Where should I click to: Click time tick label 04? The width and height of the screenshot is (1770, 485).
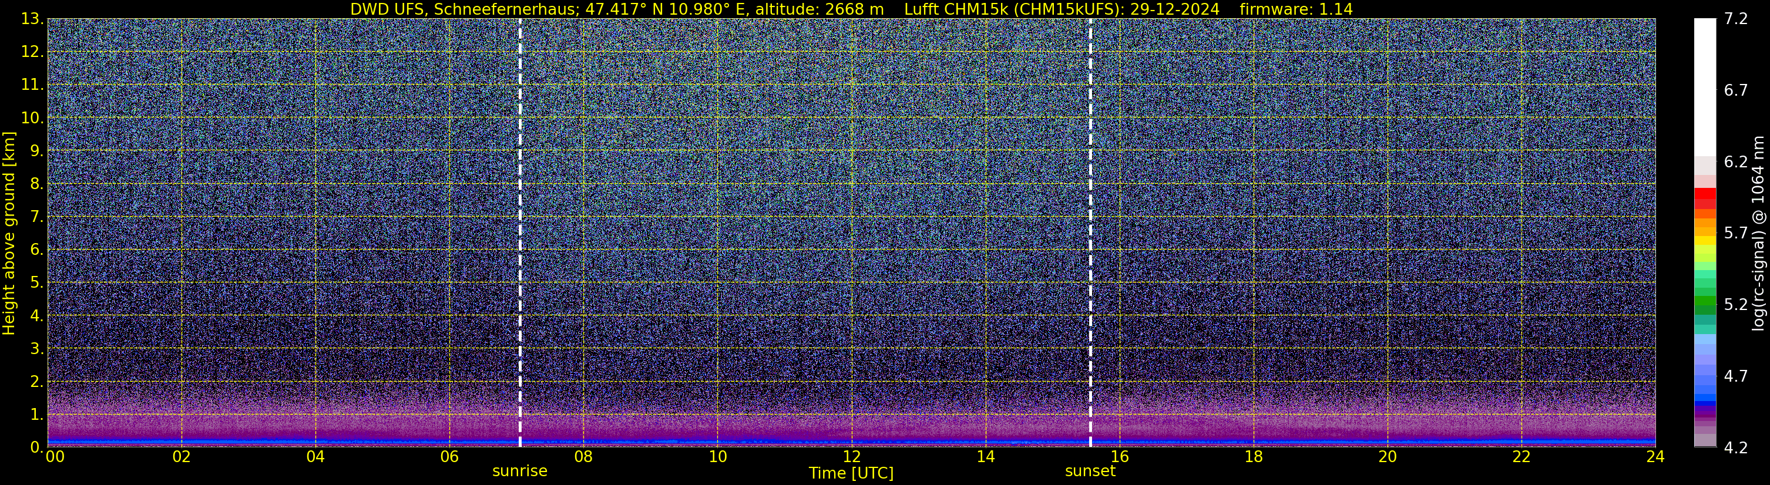315,457
